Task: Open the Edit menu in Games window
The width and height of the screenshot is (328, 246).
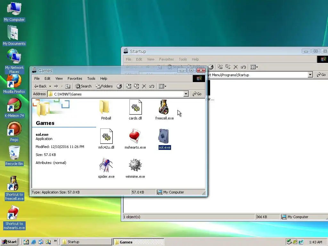Action: pos(47,78)
